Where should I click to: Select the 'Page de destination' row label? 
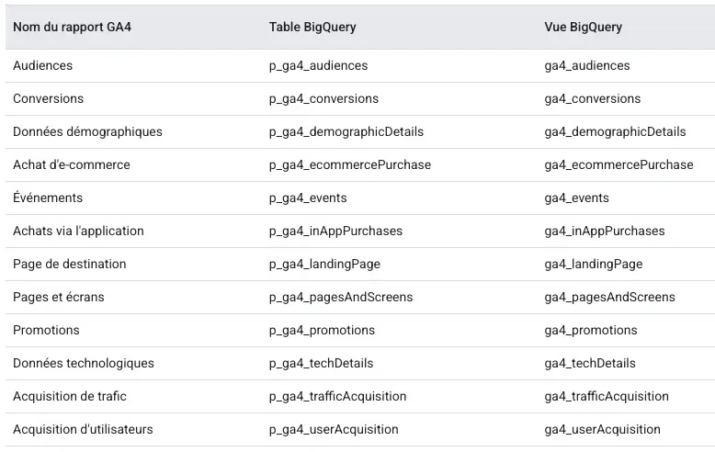pyautogui.click(x=69, y=264)
